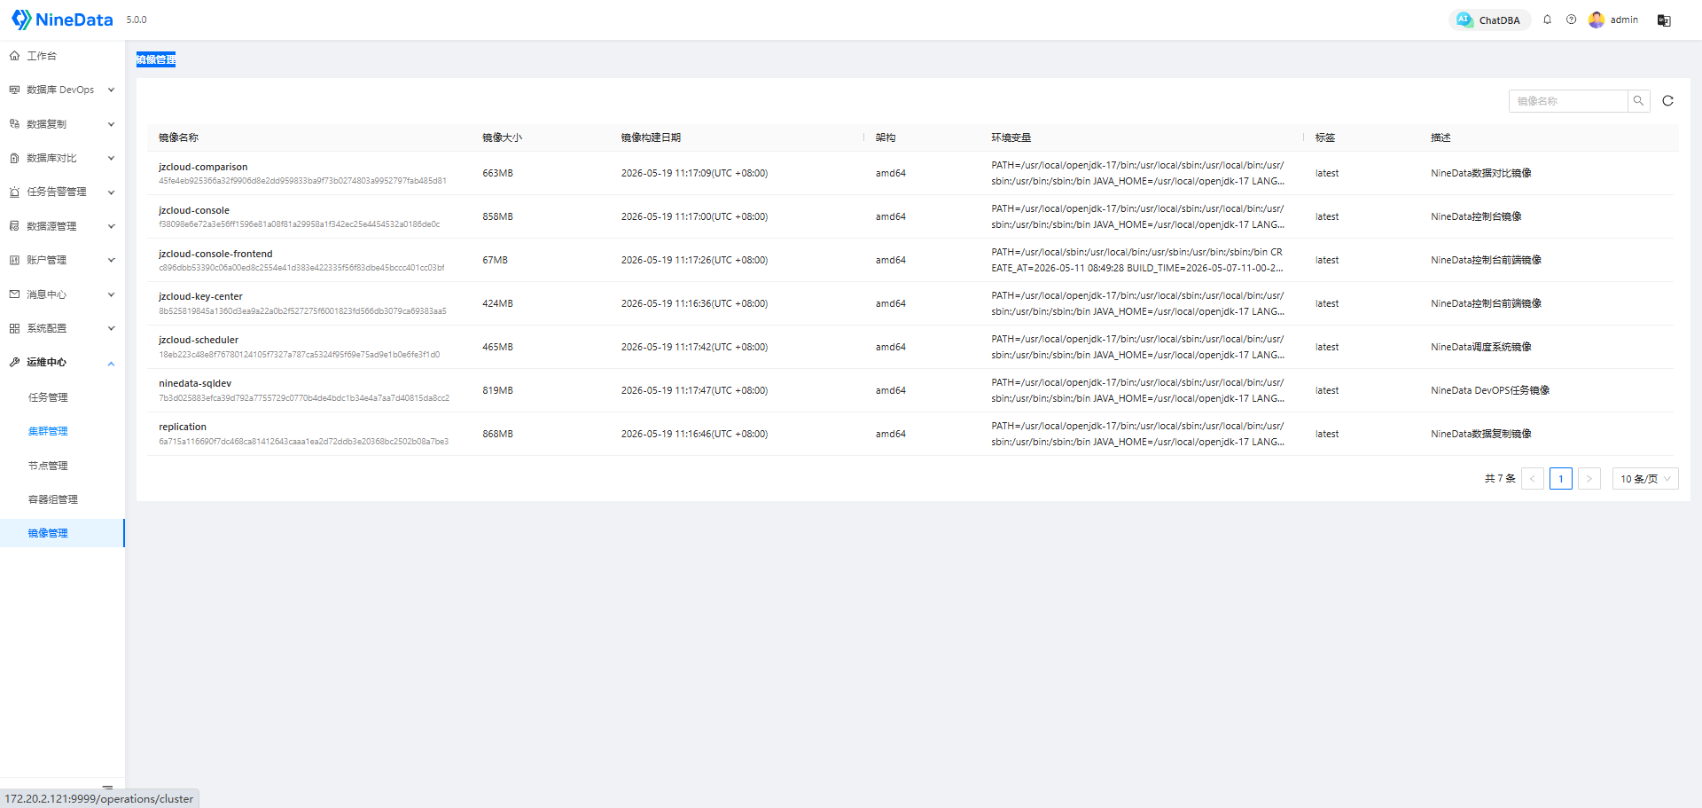
Task: Expand the 账户管理 menu chevron
Action: 111,260
